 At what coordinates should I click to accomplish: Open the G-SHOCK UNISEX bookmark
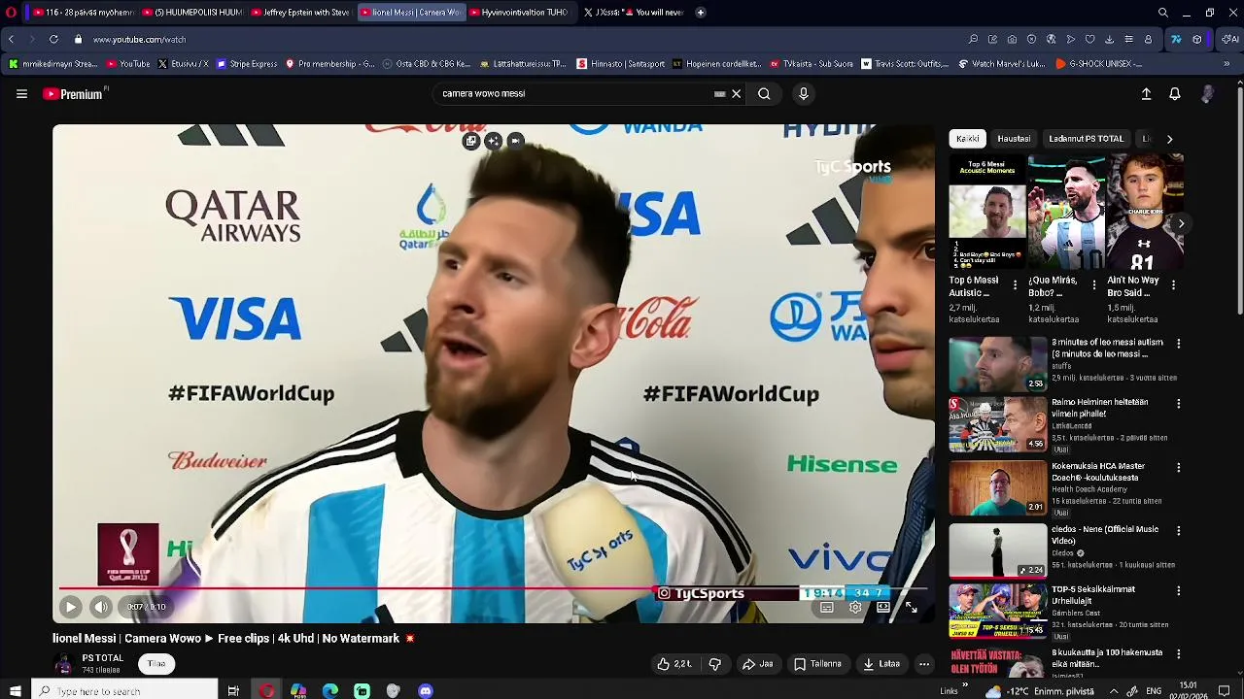(x=1099, y=64)
